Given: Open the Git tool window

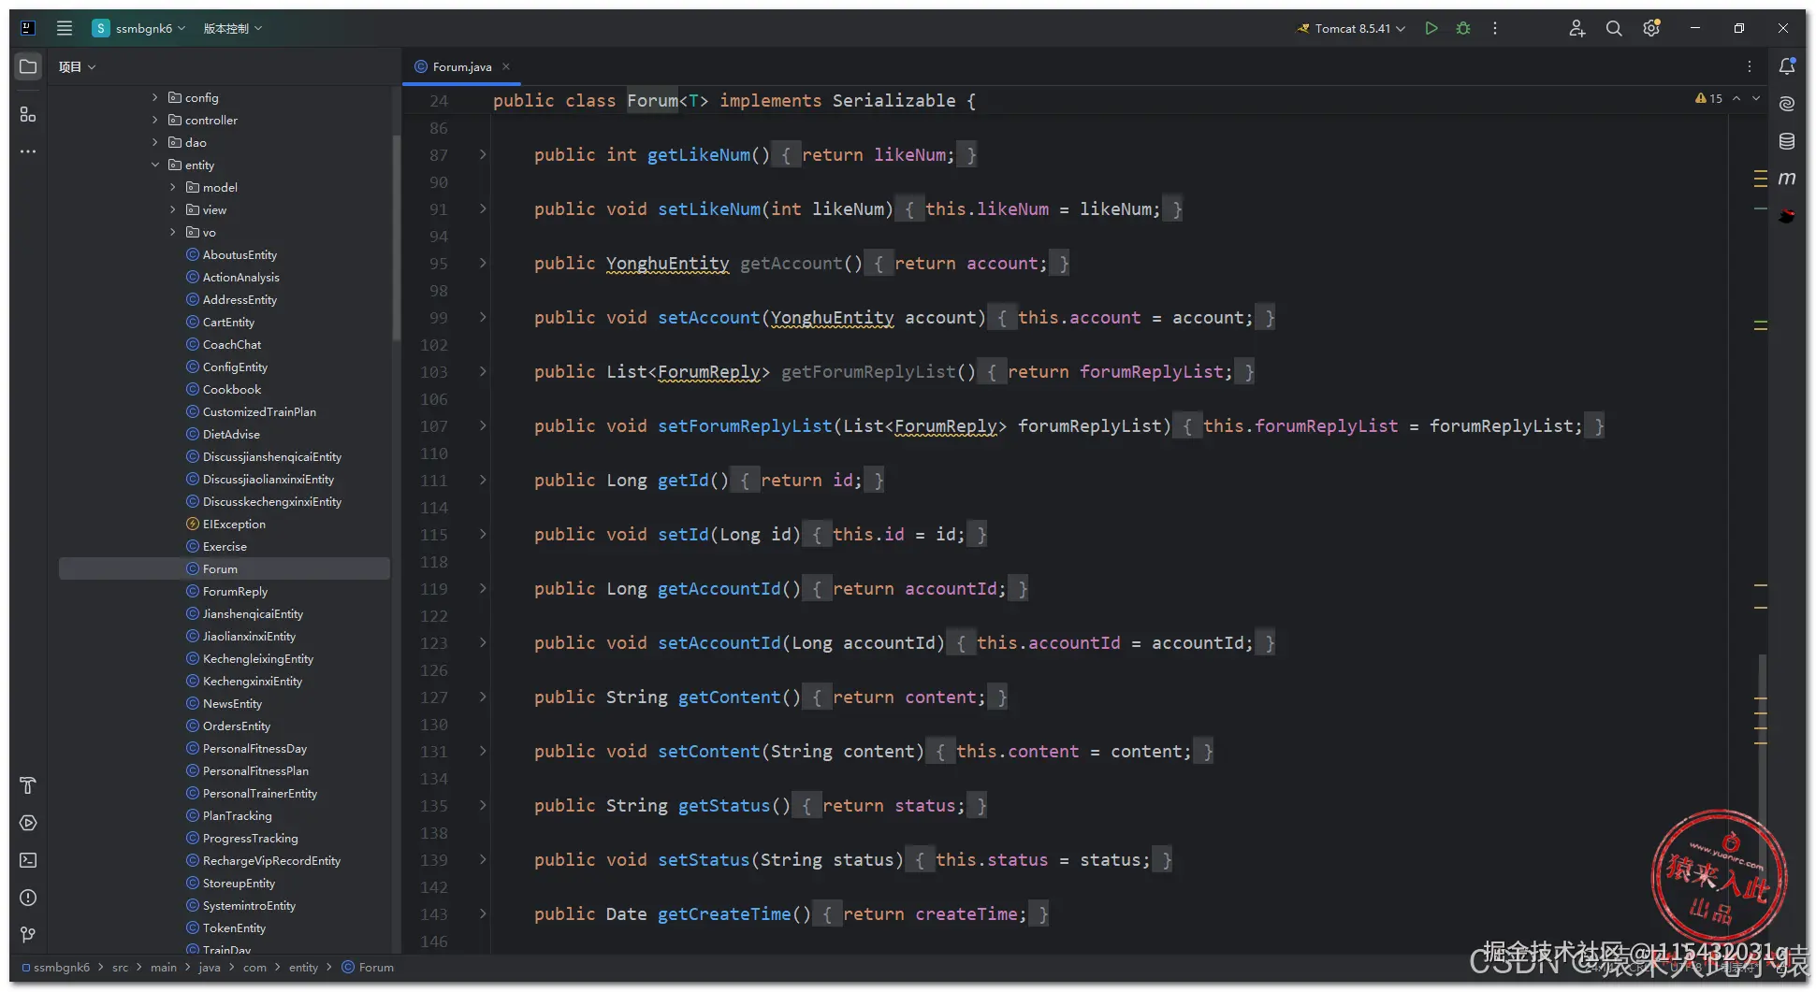Looking at the screenshot, I should tap(28, 935).
